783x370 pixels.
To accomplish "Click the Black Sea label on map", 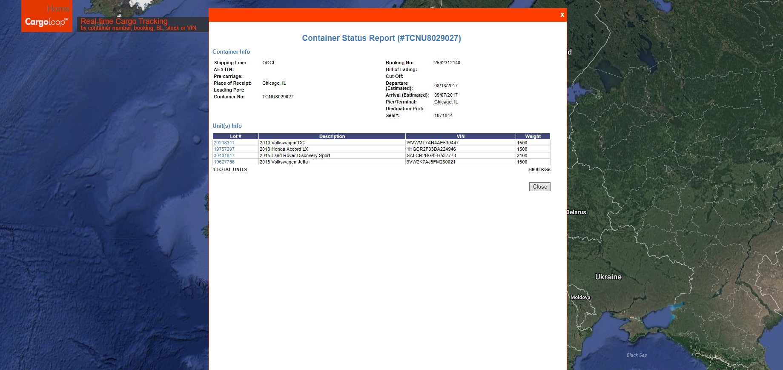I will tap(637, 355).
